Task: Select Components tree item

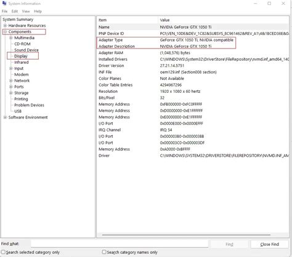Action: coord(20,32)
